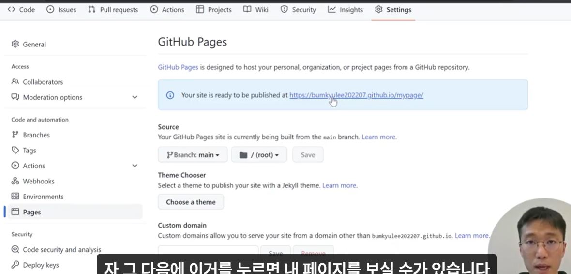Click the Code brackets icon
The image size is (571, 274).
[11, 10]
